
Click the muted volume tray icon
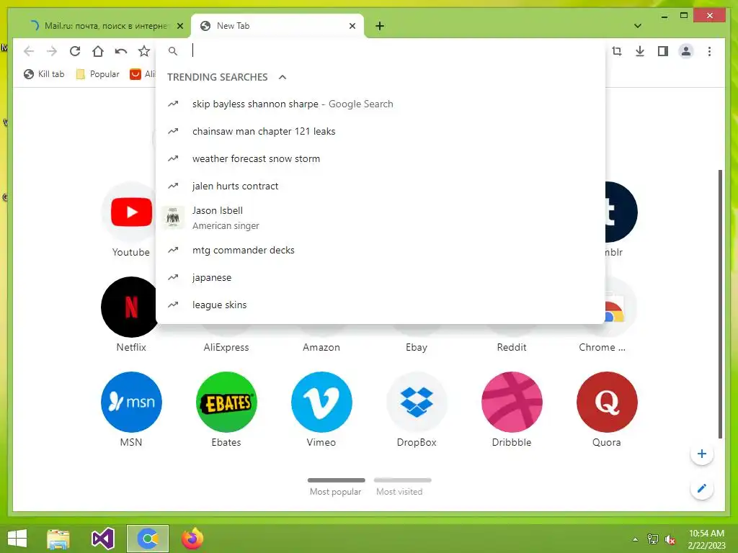pyautogui.click(x=670, y=539)
